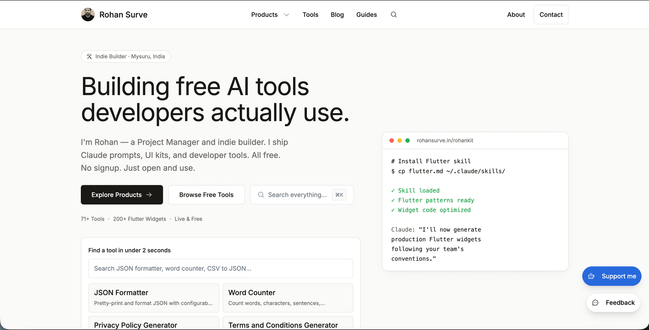Click the Contact button
Screen dimensions: 649x330
pyautogui.click(x=551, y=15)
